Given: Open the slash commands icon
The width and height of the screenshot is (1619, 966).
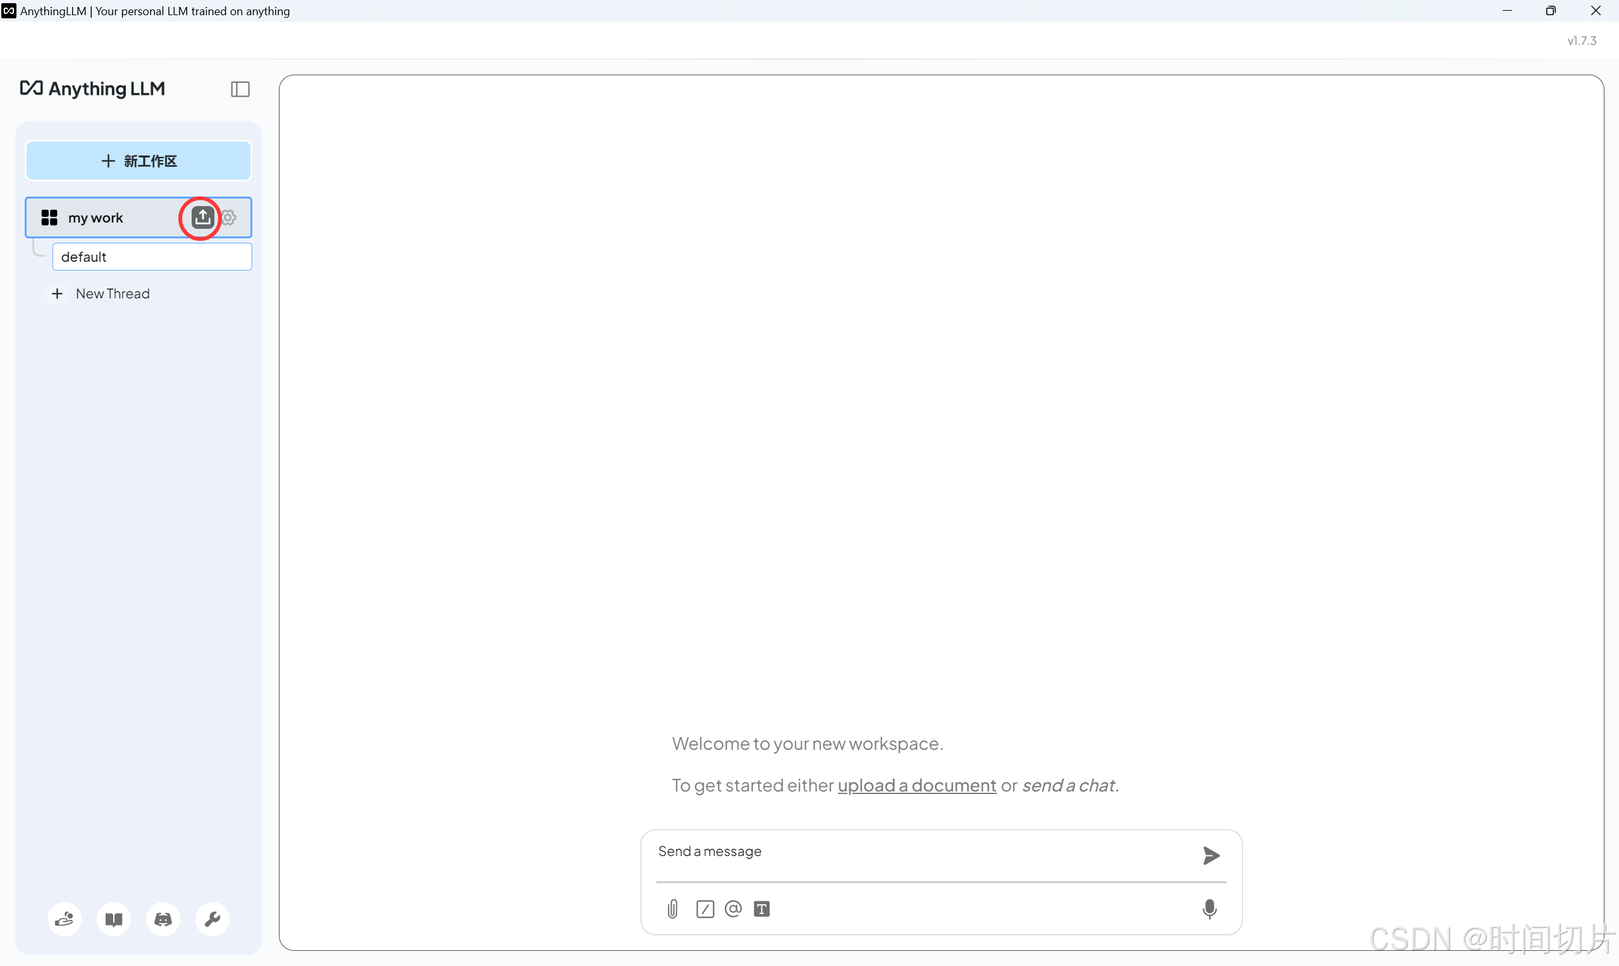Looking at the screenshot, I should (705, 908).
